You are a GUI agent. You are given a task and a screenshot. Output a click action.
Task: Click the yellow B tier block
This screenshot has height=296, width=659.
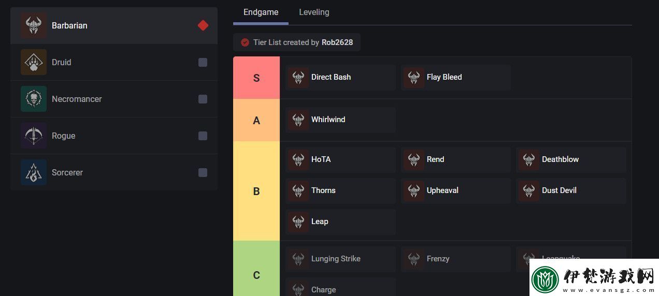coord(256,191)
